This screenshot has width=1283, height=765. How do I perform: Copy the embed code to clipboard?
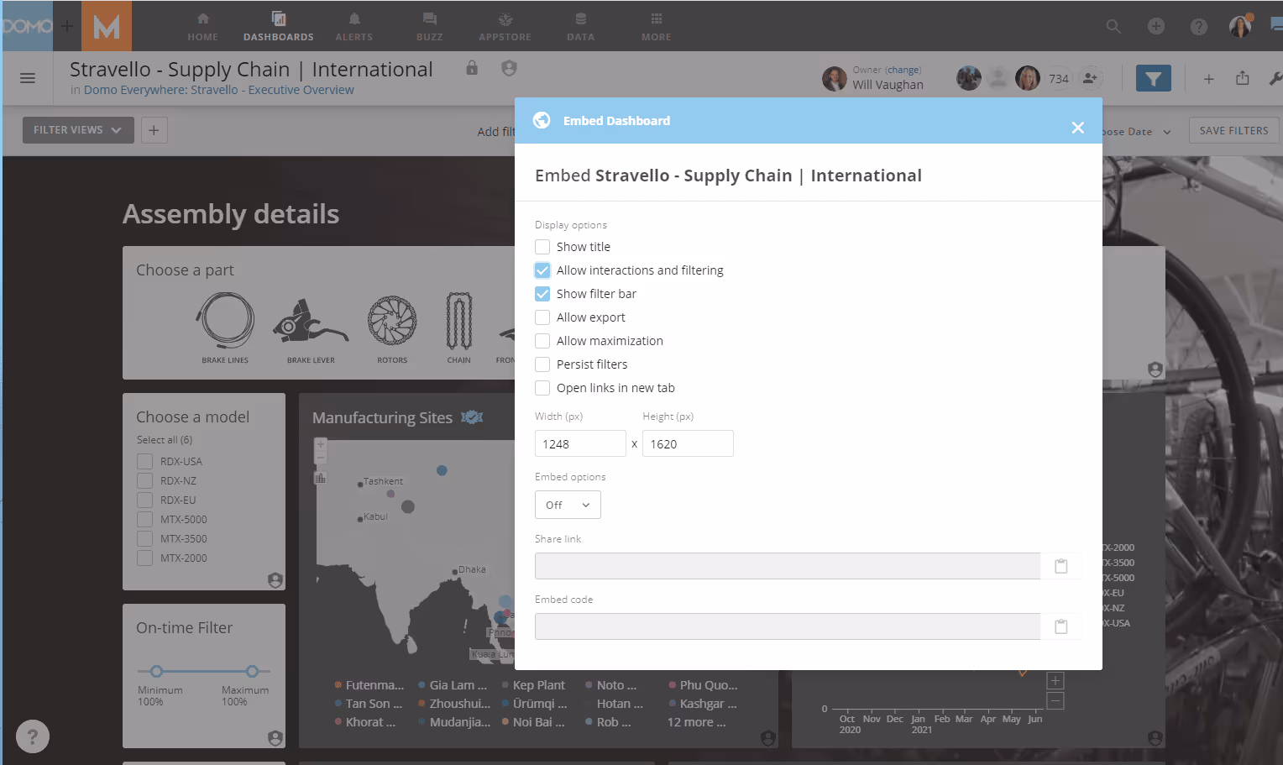(x=1061, y=626)
